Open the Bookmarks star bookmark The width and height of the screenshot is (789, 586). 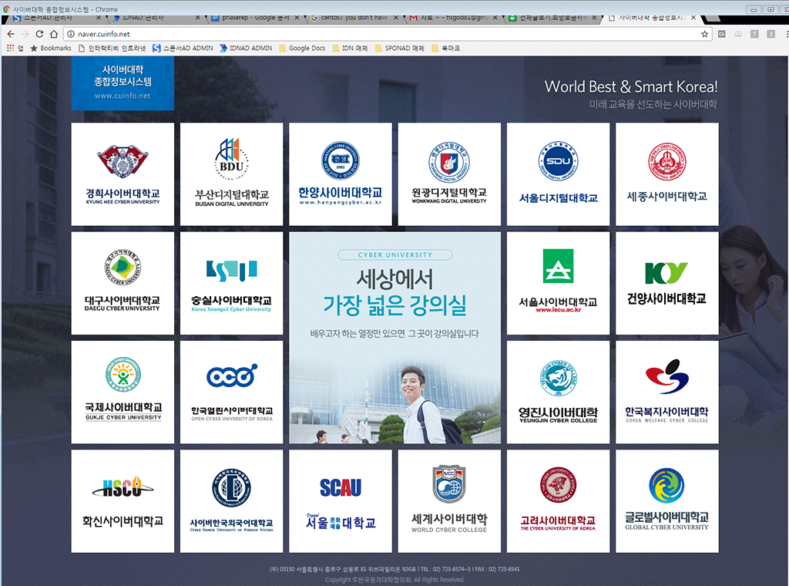51,49
